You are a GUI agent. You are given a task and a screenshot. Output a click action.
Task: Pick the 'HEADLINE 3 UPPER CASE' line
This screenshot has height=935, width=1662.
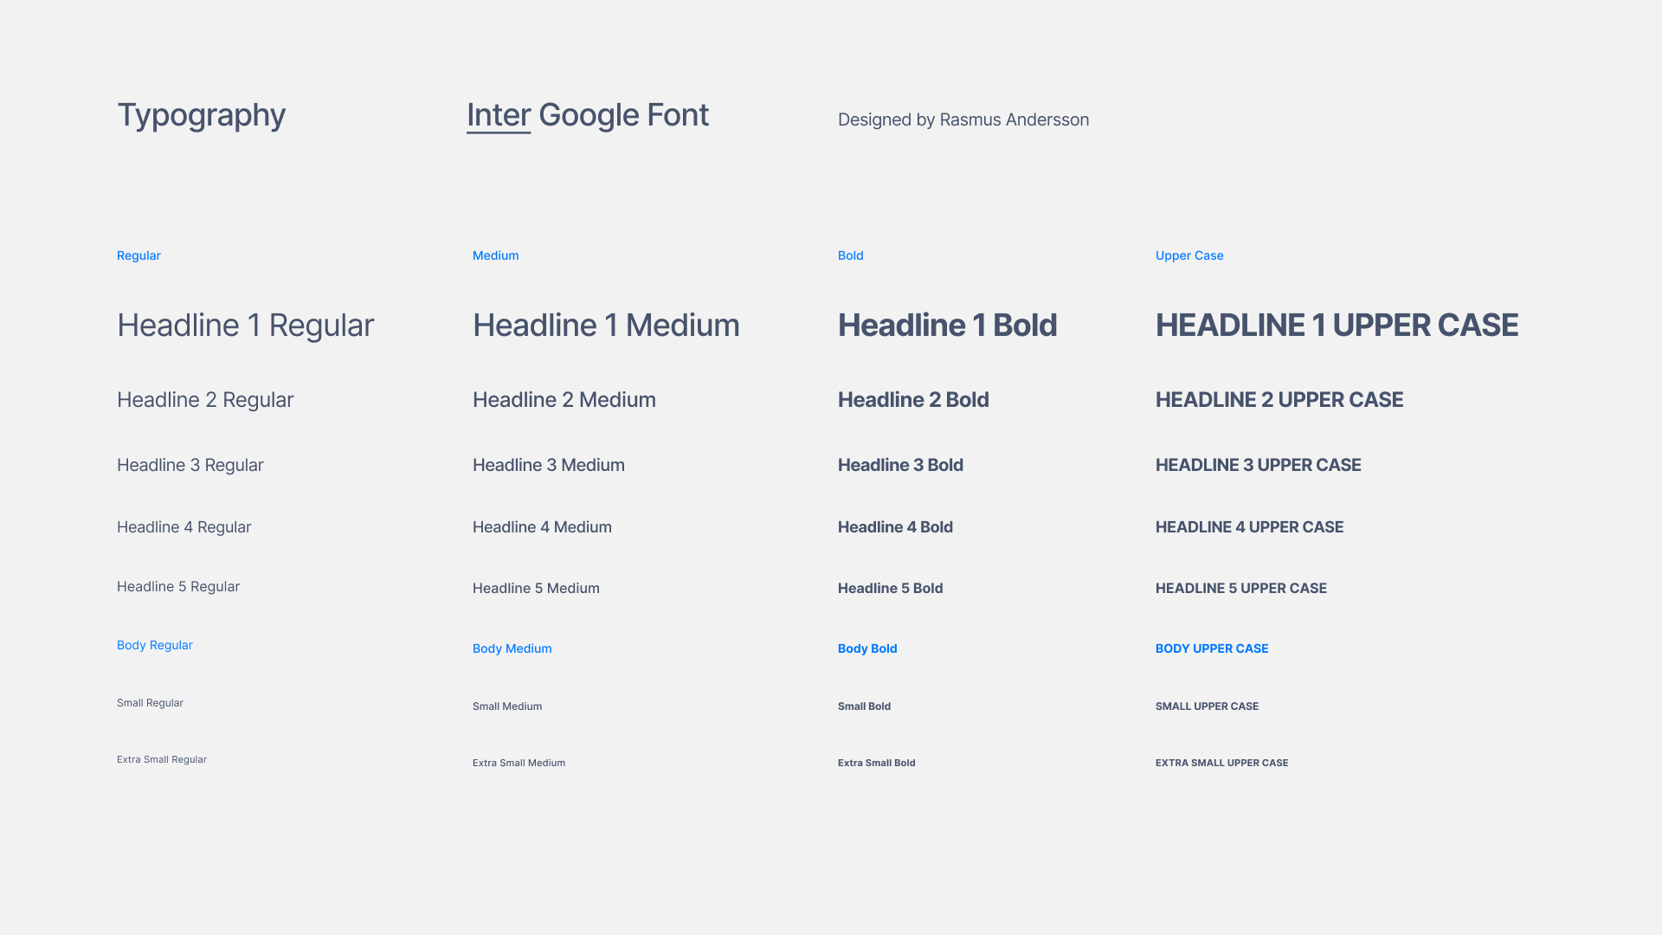[x=1259, y=466]
